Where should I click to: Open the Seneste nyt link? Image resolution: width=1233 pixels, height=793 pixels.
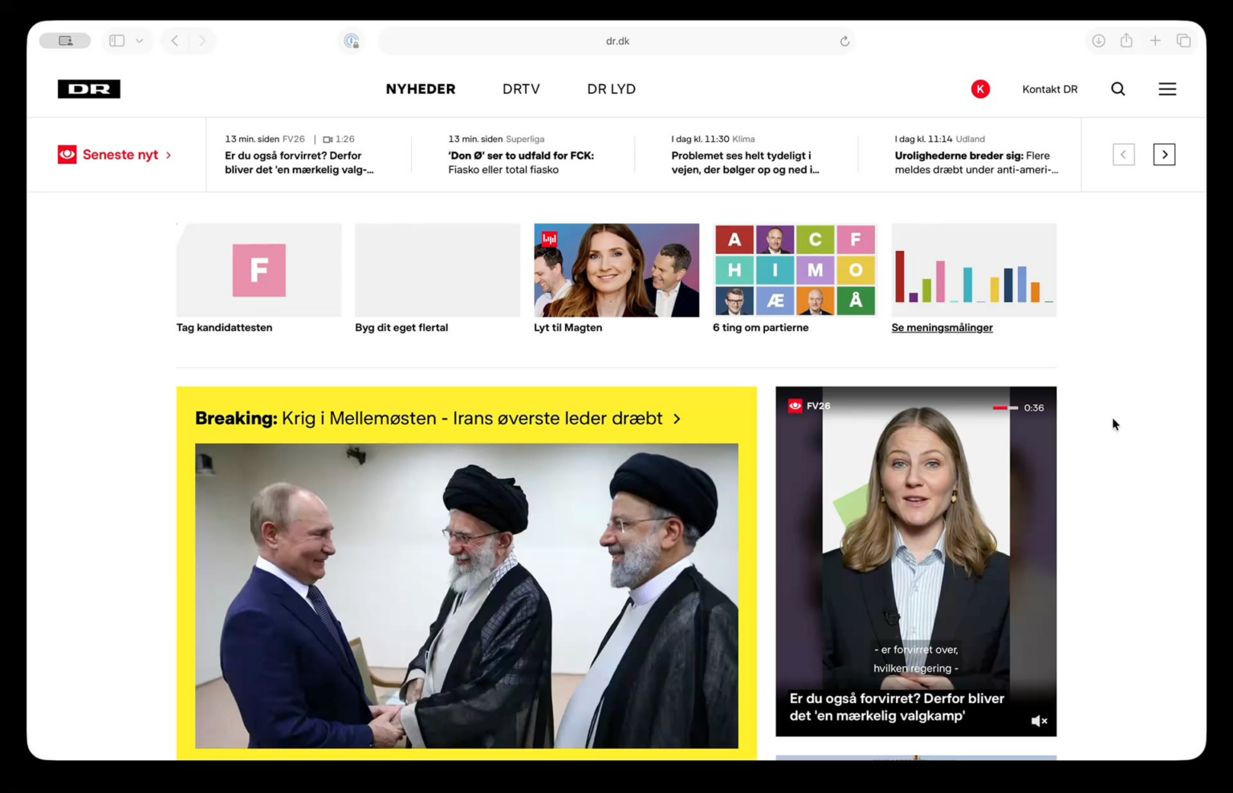point(120,155)
